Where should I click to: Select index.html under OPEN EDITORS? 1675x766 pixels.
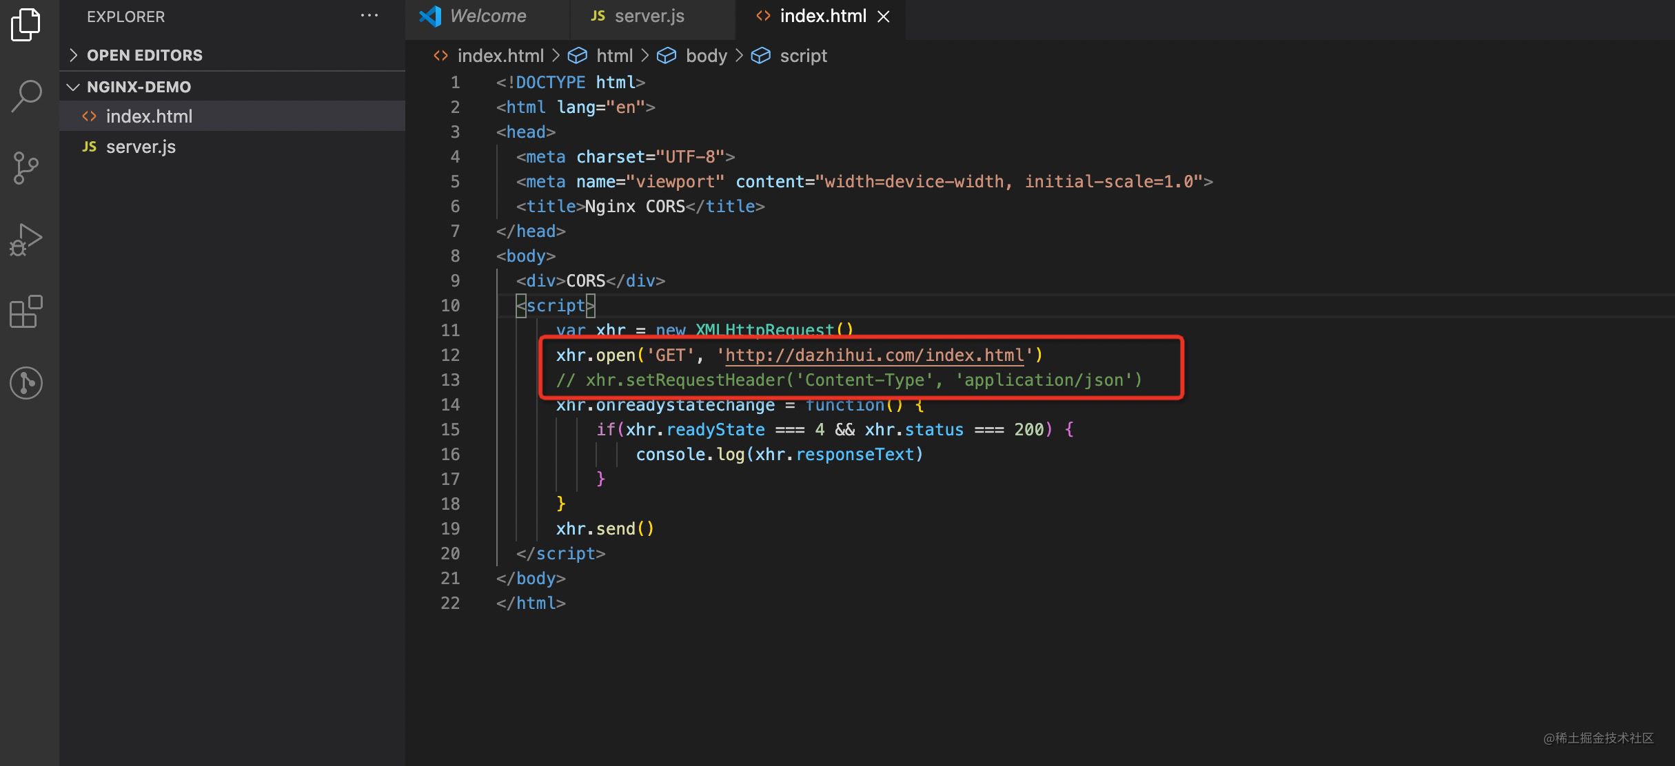pos(150,116)
